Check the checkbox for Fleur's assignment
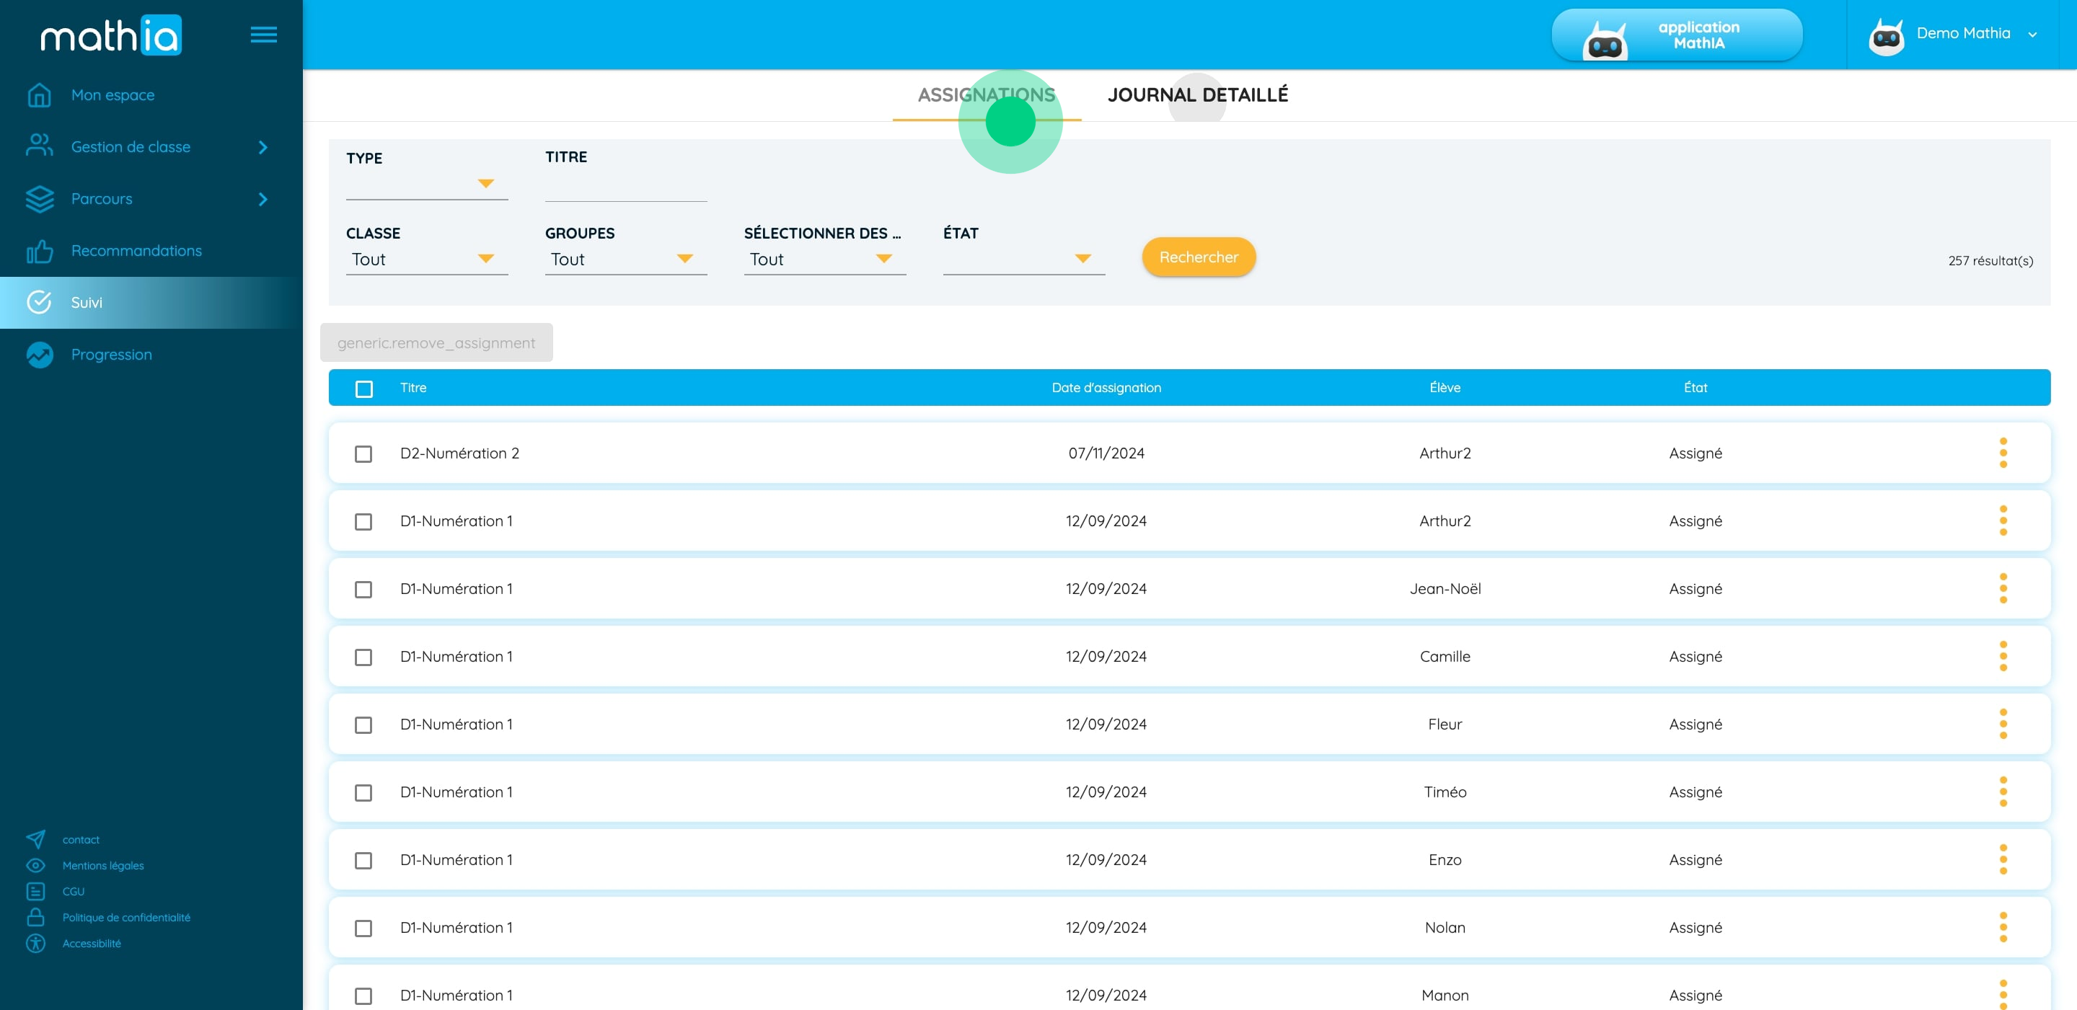 pyautogui.click(x=363, y=725)
